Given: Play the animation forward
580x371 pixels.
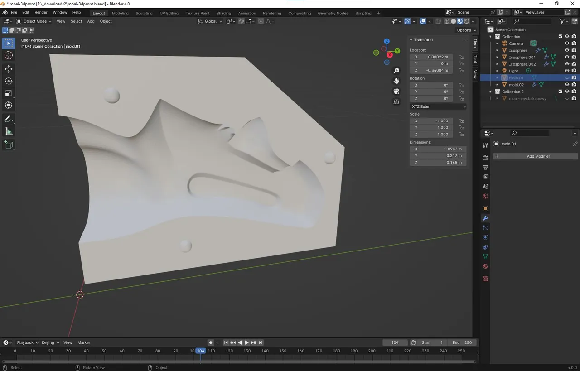Looking at the screenshot, I should point(247,342).
